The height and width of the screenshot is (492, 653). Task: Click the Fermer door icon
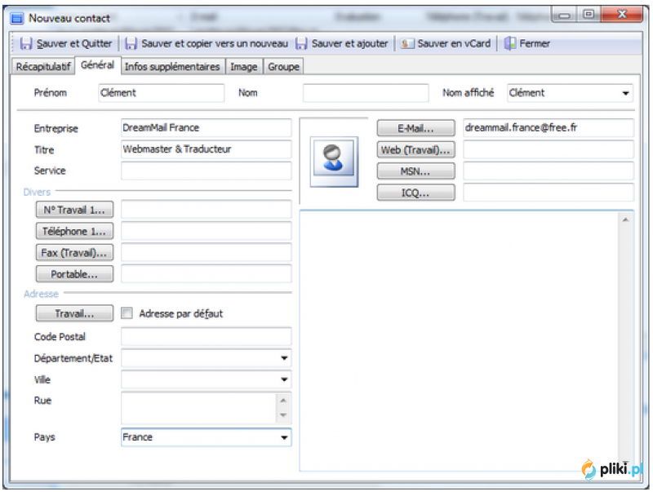pos(509,43)
